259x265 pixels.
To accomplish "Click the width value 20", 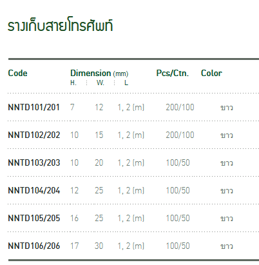I will pyautogui.click(x=99, y=162).
